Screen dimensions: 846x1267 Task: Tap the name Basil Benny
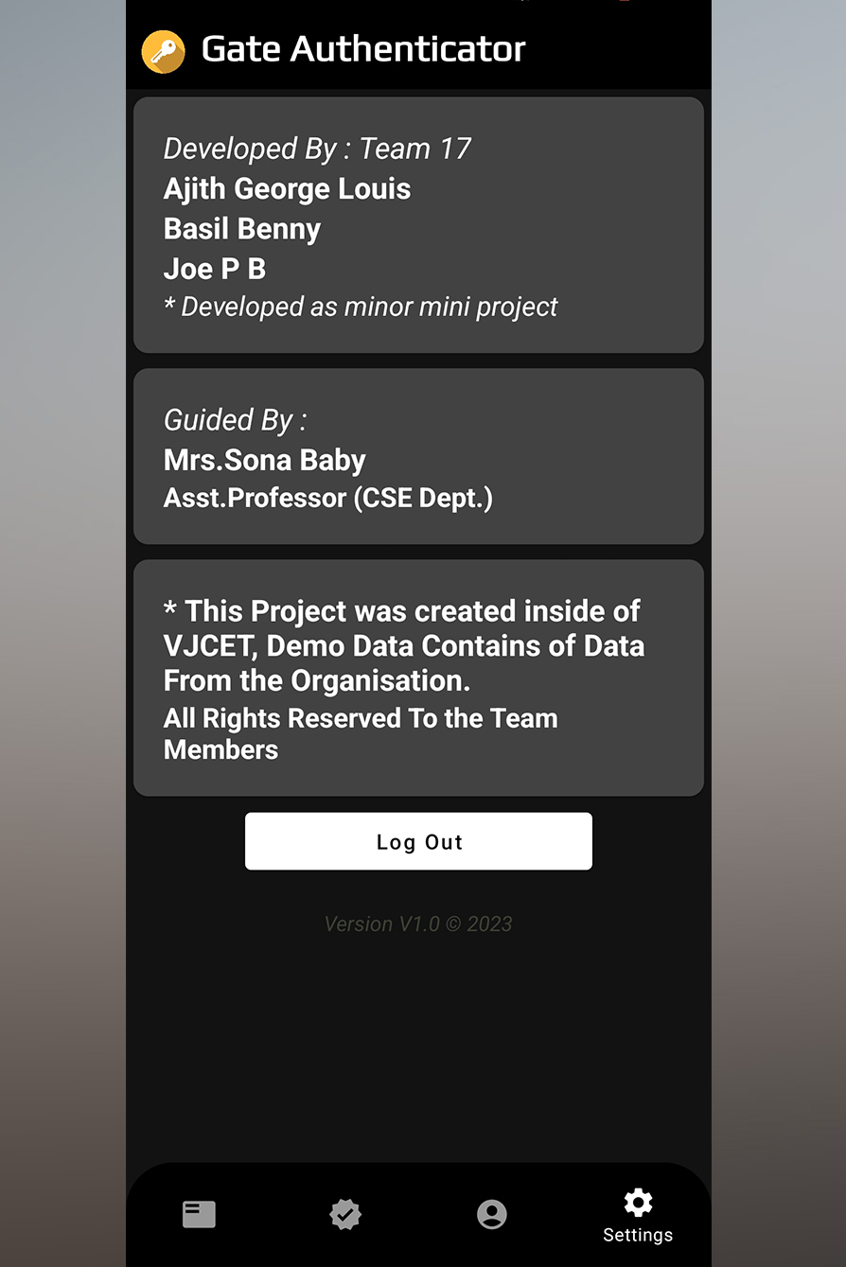point(242,229)
